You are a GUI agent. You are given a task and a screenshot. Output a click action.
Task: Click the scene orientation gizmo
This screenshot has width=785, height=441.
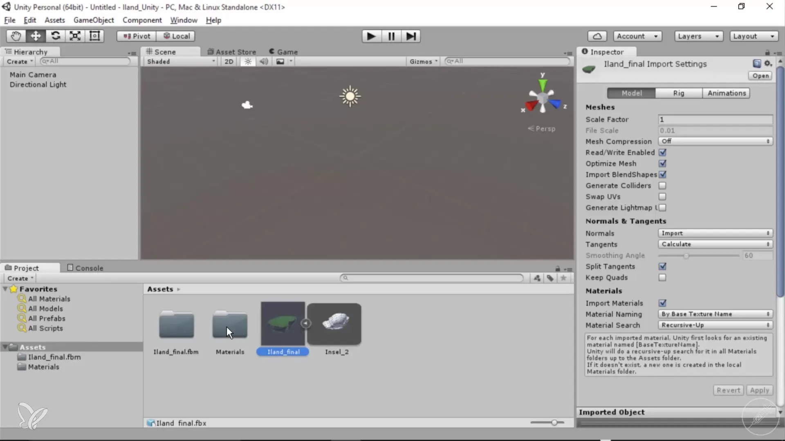[543, 97]
